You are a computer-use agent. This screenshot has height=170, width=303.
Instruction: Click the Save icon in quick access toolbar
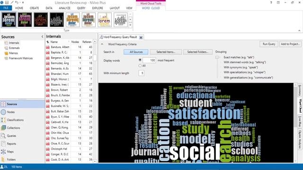[7, 2]
